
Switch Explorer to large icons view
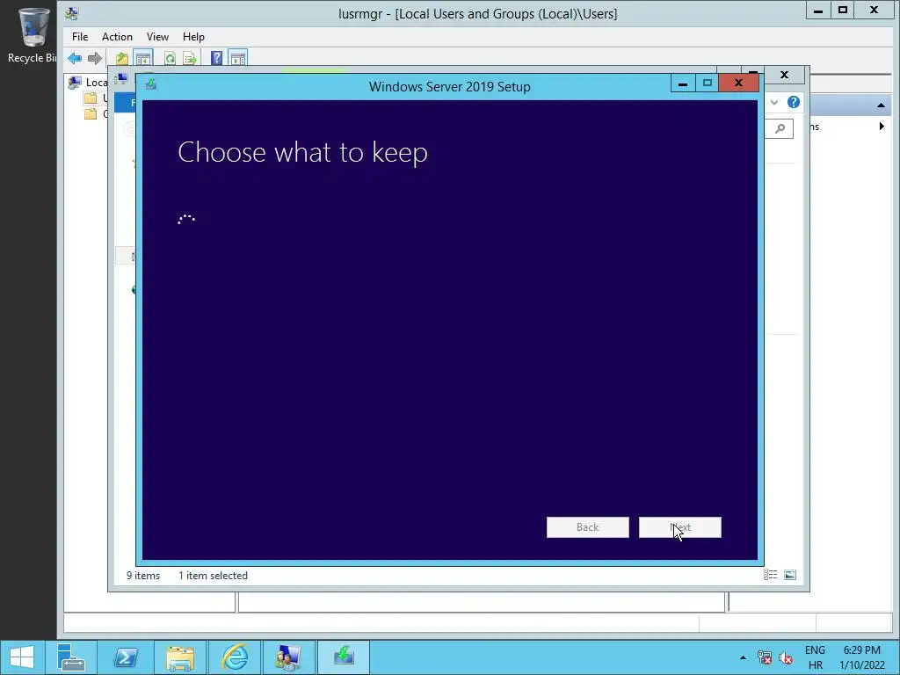(790, 575)
